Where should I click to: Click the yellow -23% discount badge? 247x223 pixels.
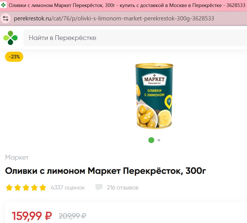(14, 57)
